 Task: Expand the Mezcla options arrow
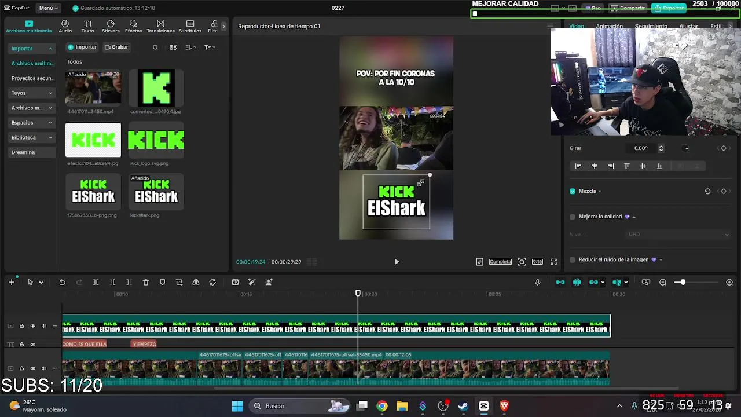click(600, 191)
